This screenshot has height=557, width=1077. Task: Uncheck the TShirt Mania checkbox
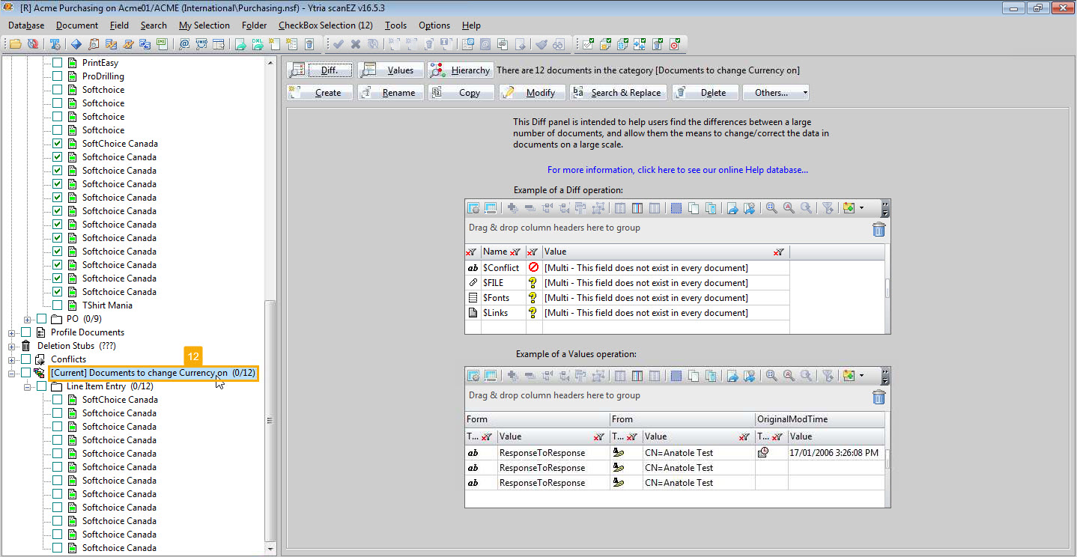[58, 305]
